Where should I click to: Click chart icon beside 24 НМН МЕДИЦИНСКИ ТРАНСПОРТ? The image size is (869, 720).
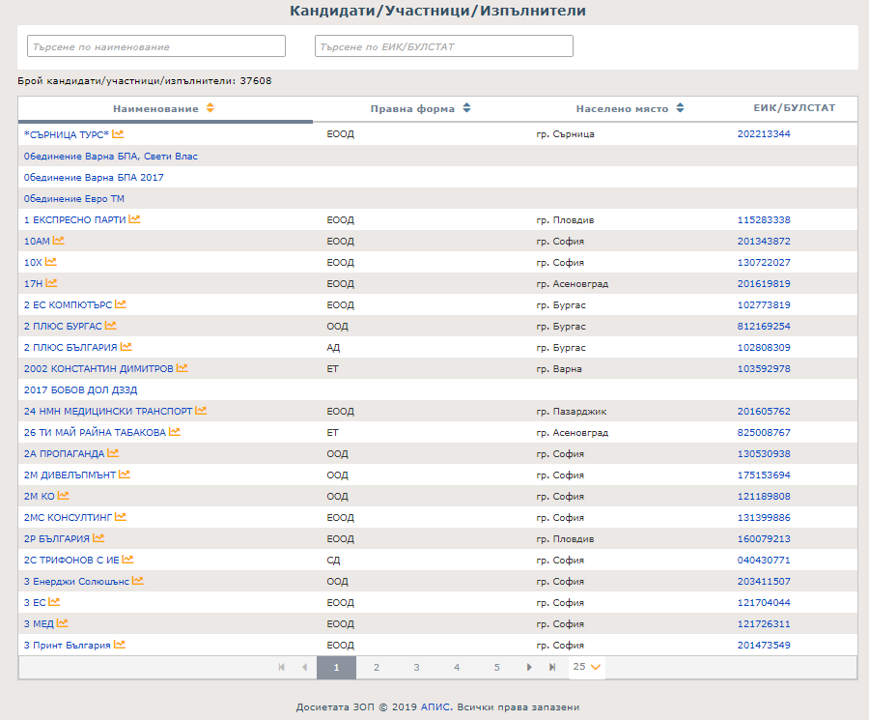click(x=201, y=411)
